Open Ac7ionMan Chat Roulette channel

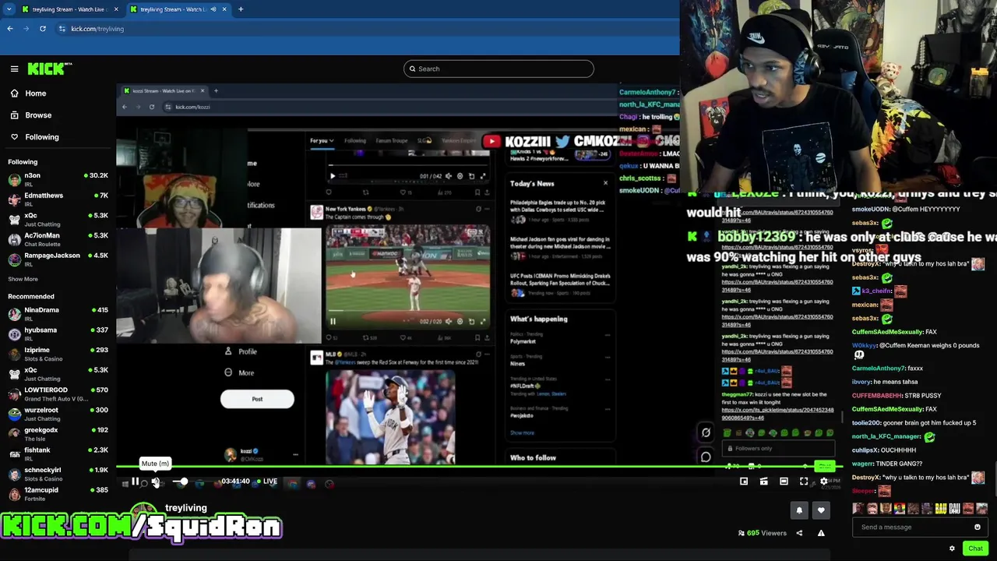coord(58,239)
